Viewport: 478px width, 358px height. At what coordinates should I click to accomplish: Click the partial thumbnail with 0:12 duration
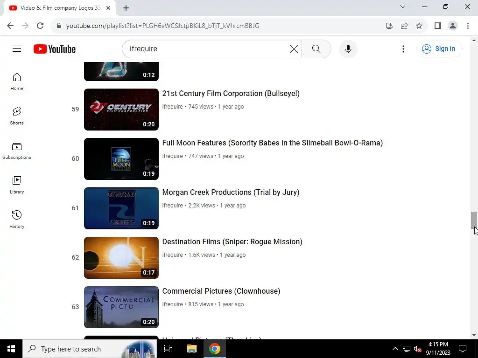(x=121, y=71)
